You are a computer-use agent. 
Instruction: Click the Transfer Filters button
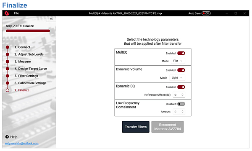click(136, 127)
